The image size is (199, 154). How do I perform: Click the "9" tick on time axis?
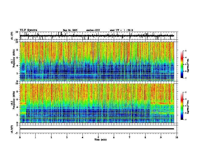coord(161,137)
